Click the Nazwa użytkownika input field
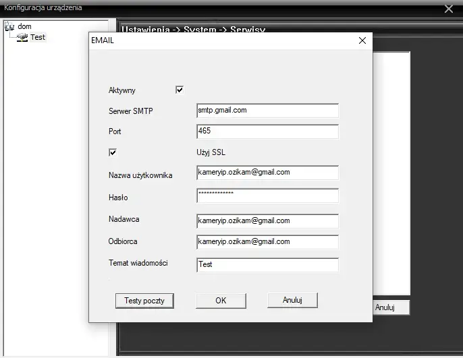Viewport: 463px width, 358px height. (x=267, y=173)
